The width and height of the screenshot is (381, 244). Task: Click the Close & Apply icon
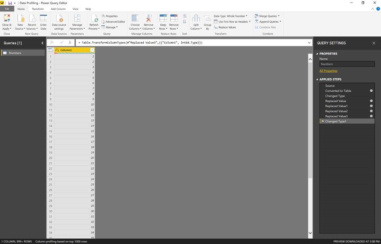pyautogui.click(x=7, y=18)
